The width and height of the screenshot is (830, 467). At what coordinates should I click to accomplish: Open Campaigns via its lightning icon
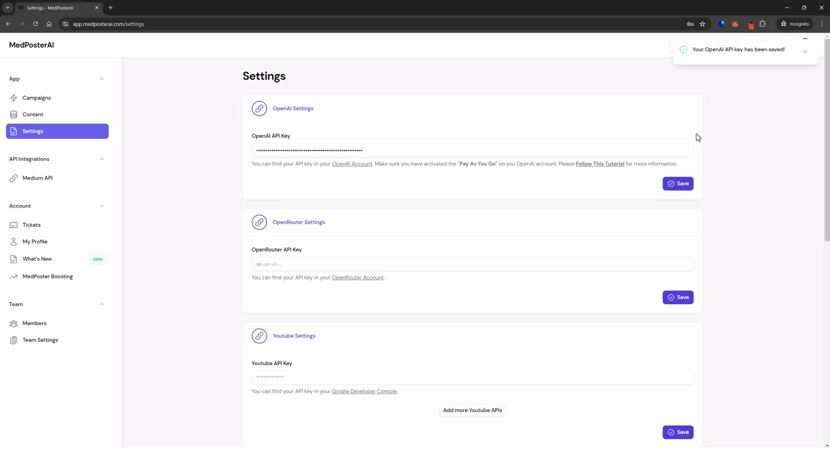click(14, 98)
